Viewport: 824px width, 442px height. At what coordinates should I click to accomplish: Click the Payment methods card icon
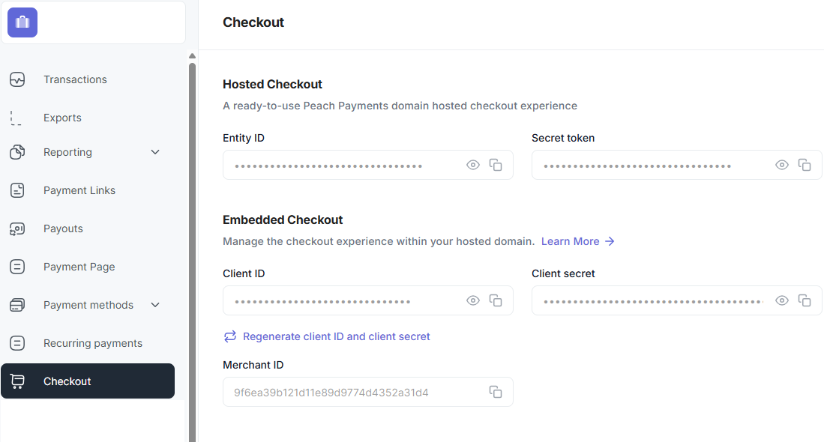coord(17,305)
